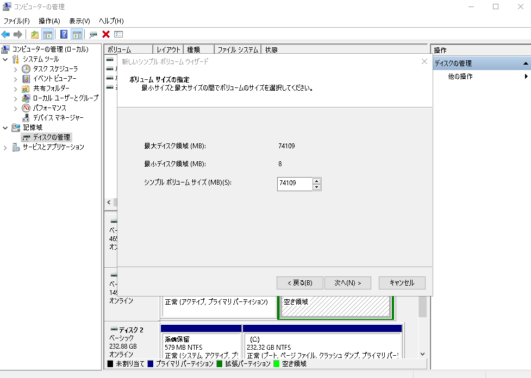Click the properties magnifier icon
Image resolution: width=531 pixels, height=378 pixels.
[x=92, y=34]
